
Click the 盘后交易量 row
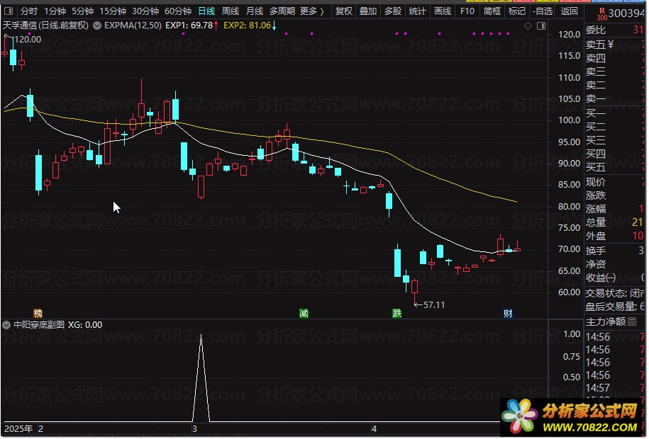tap(615, 307)
